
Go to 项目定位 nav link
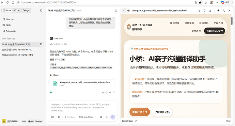175,23
